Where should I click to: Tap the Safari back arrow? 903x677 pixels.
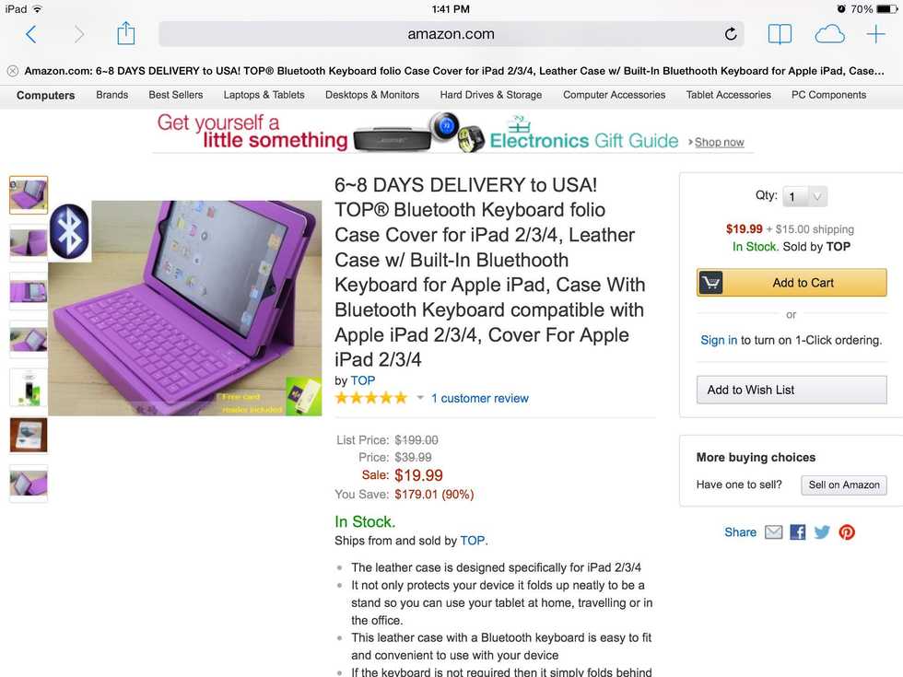[31, 35]
